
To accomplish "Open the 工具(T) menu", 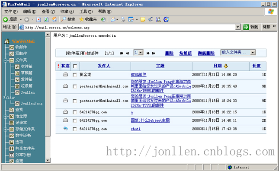I will click(x=86, y=12).
